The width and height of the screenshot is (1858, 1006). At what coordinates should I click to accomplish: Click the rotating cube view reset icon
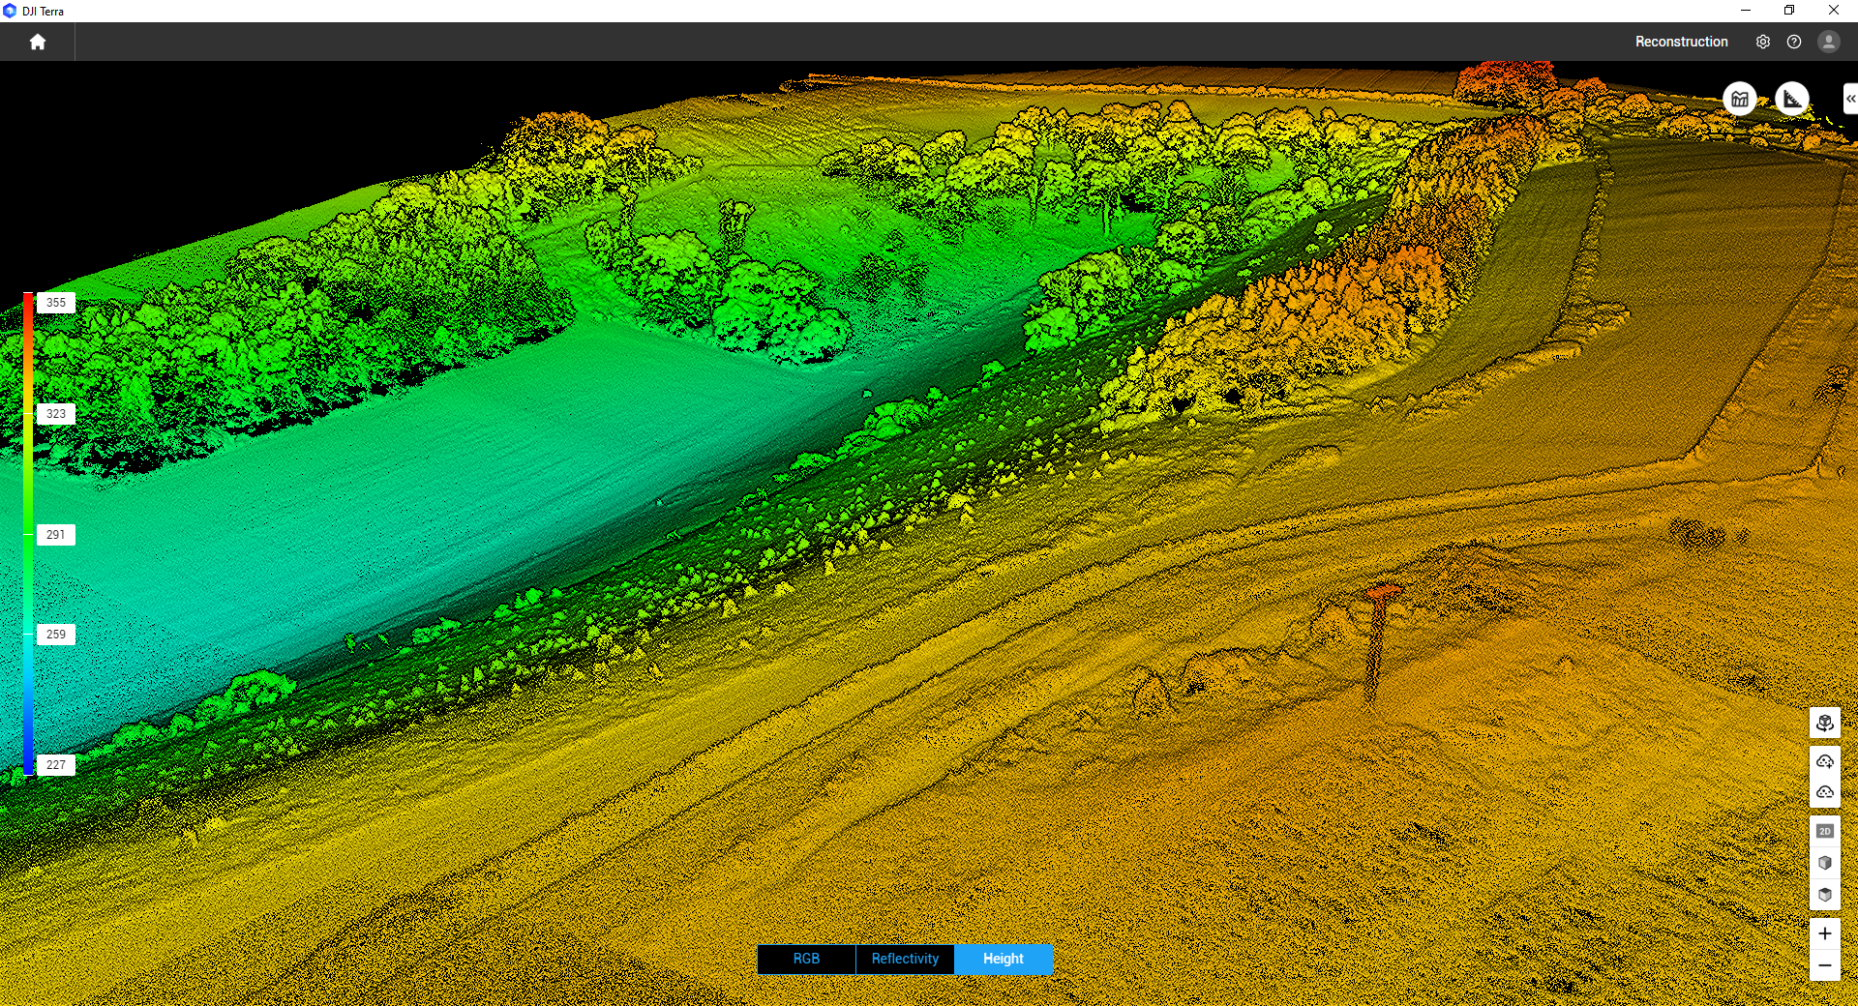point(1824,723)
